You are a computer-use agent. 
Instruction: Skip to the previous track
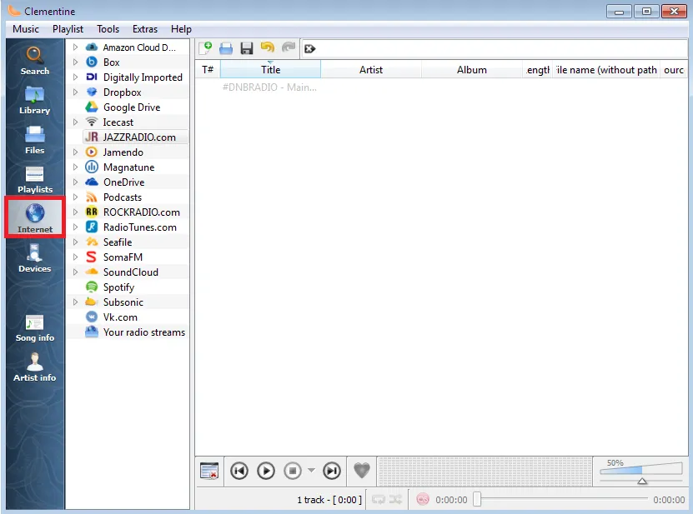click(x=239, y=472)
